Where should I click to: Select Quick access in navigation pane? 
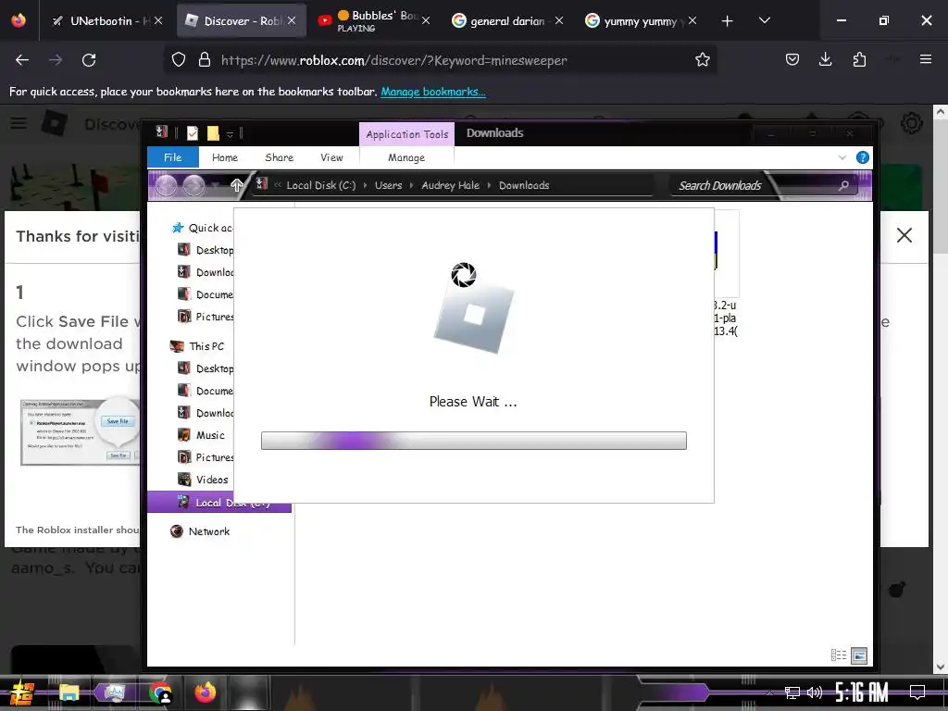coord(202,228)
